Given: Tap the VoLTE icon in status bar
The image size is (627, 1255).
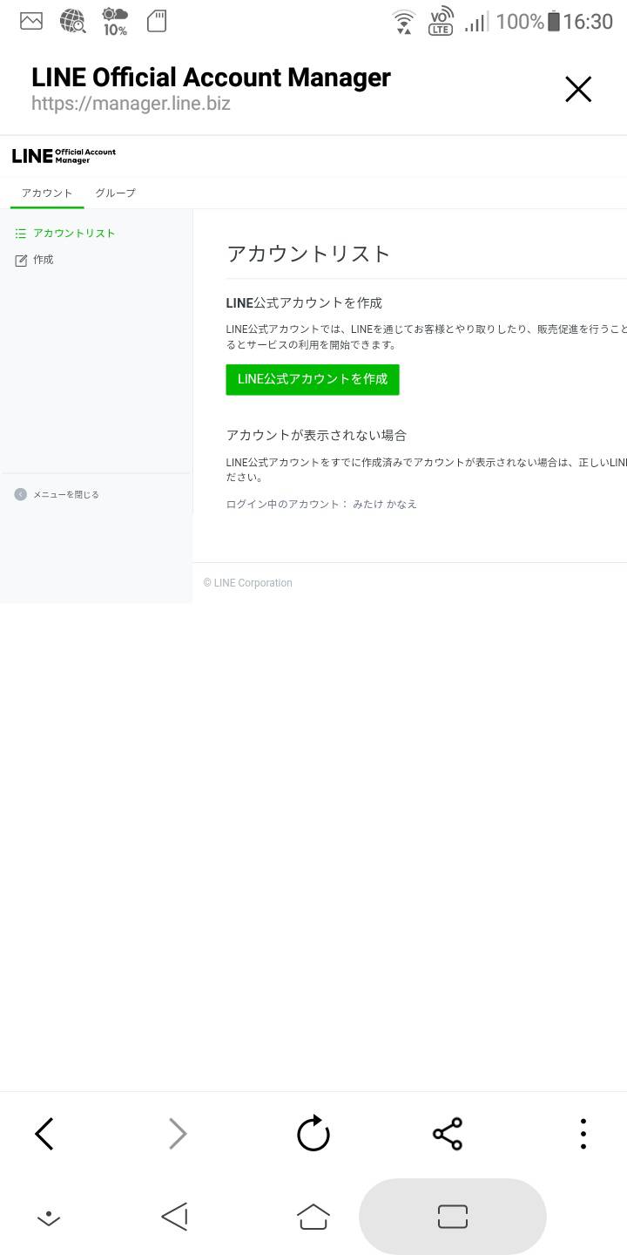Looking at the screenshot, I should (x=441, y=21).
